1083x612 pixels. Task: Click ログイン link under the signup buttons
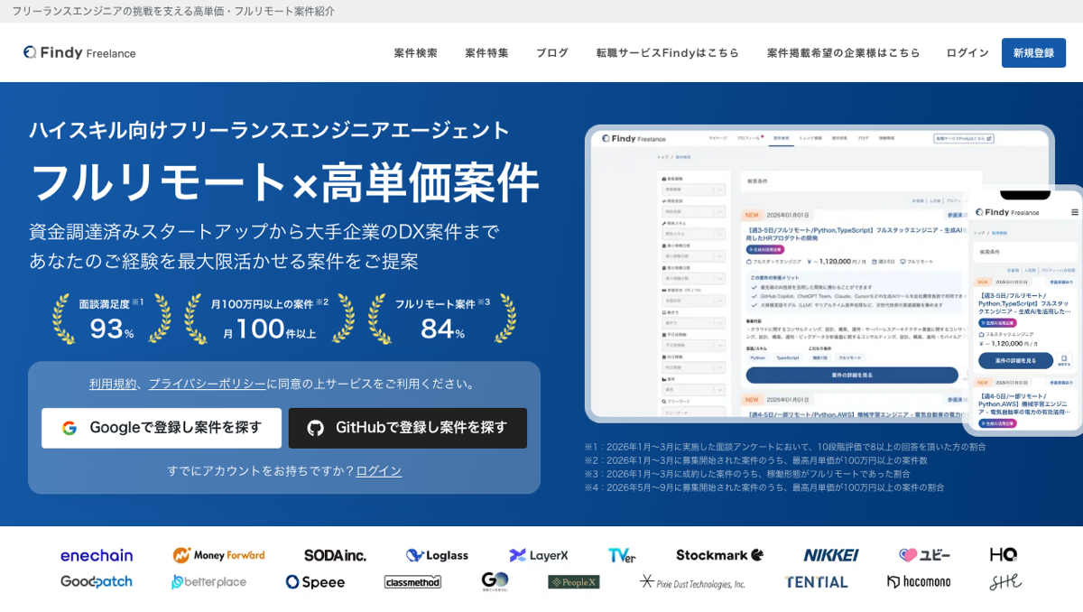378,470
